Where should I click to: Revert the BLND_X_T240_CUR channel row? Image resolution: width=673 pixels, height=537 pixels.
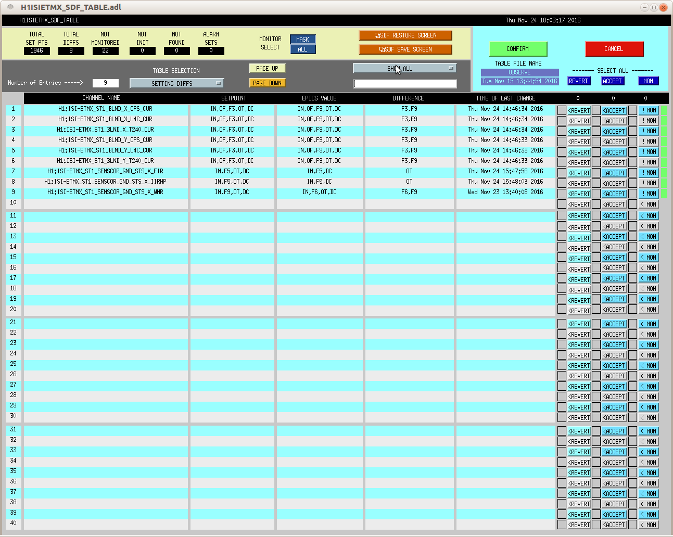coord(579,131)
